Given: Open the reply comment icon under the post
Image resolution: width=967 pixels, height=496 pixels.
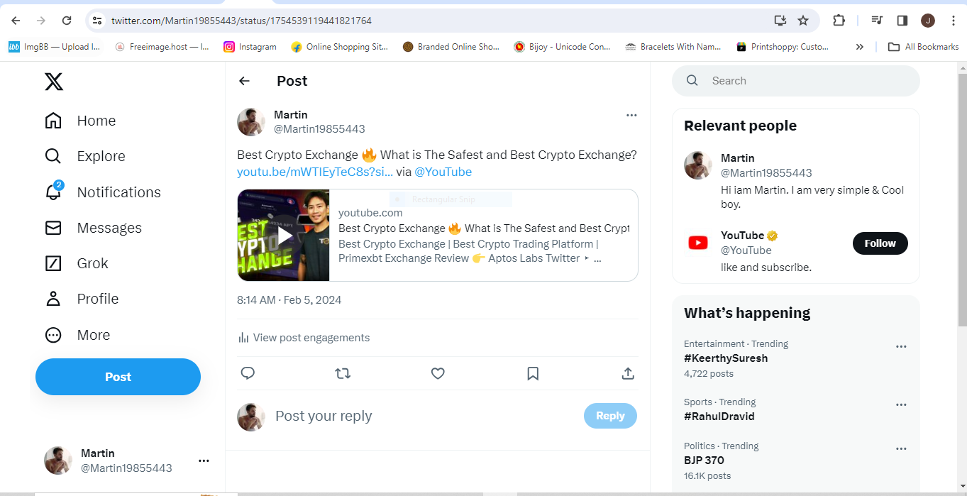Looking at the screenshot, I should 248,373.
